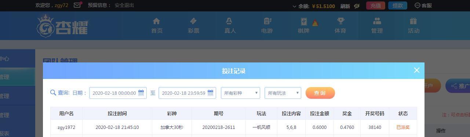Expand the 所有彩种 dropdown

click(x=240, y=93)
